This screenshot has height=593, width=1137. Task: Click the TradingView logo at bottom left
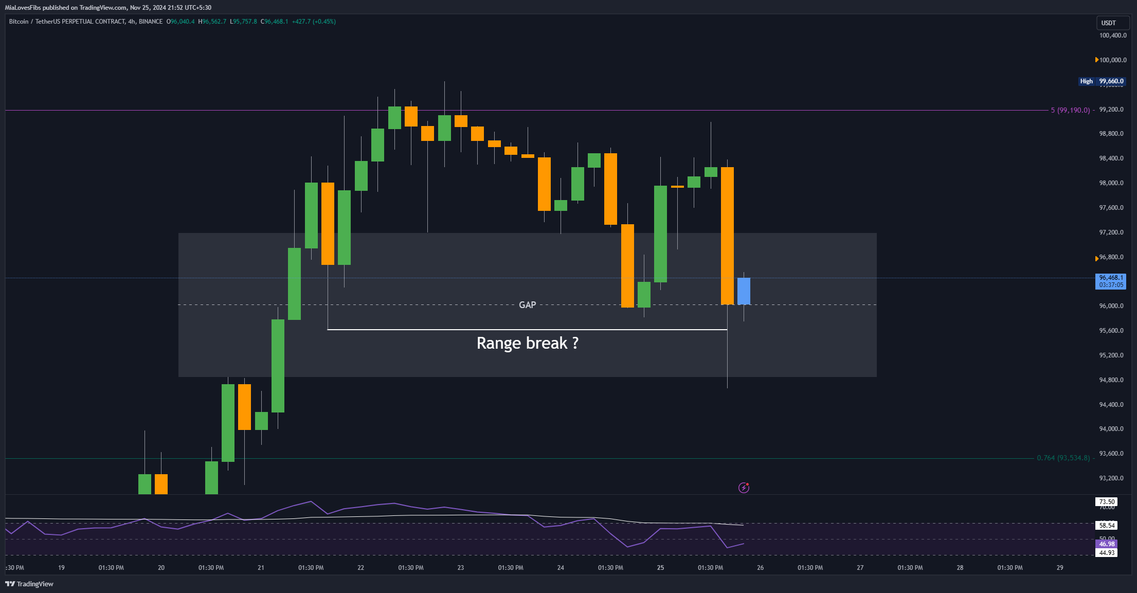[29, 584]
